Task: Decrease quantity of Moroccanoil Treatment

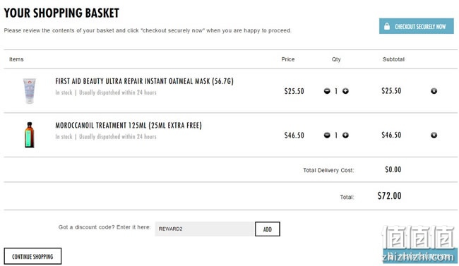Action: click(x=327, y=135)
